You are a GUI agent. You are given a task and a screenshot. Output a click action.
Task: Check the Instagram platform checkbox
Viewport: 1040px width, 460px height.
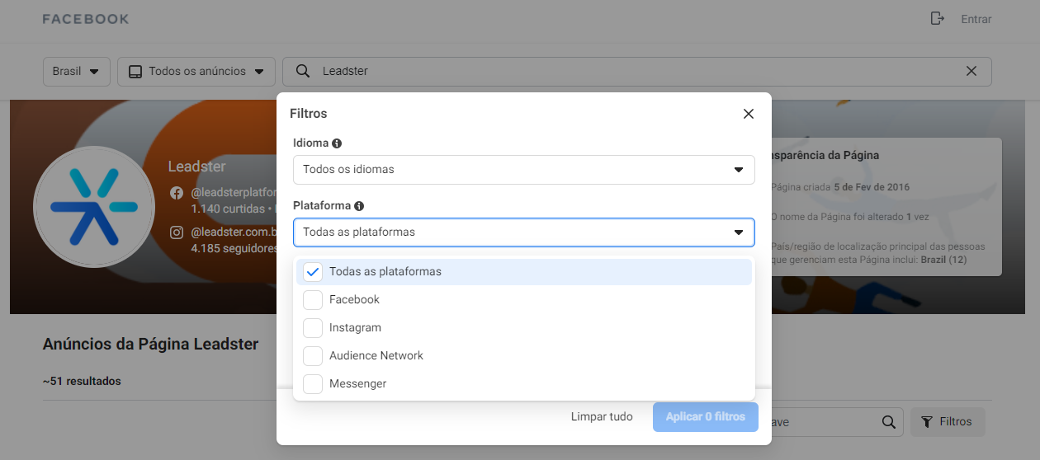(x=313, y=328)
